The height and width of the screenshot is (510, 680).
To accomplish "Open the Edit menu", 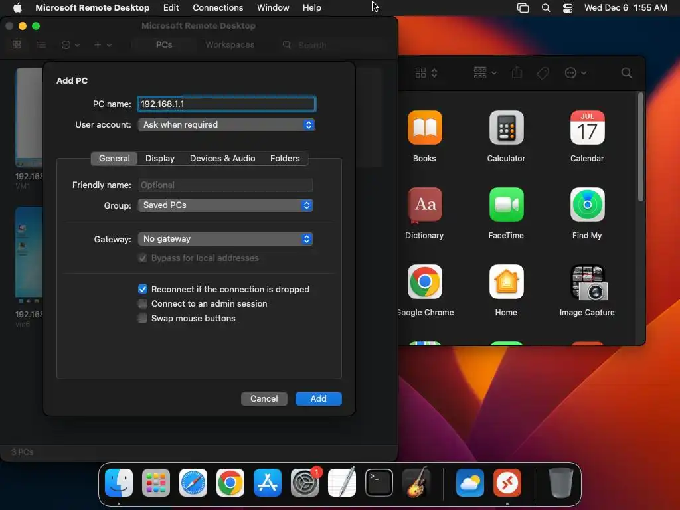I will [x=171, y=8].
